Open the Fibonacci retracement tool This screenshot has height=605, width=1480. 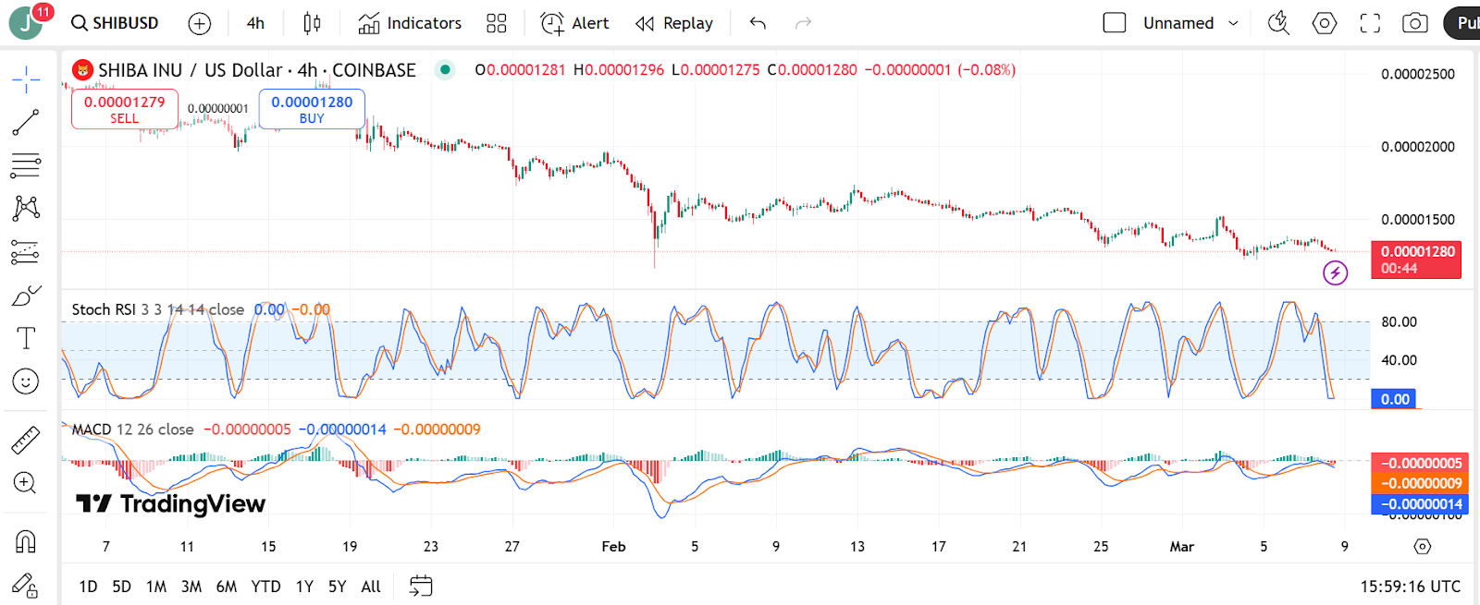pyautogui.click(x=26, y=165)
